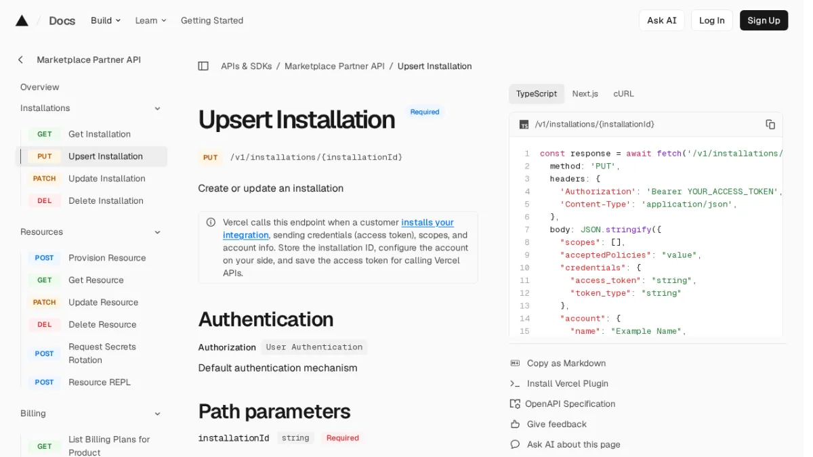
Task: Click the terminal icon for Install Vercel Plugin
Action: 515,383
